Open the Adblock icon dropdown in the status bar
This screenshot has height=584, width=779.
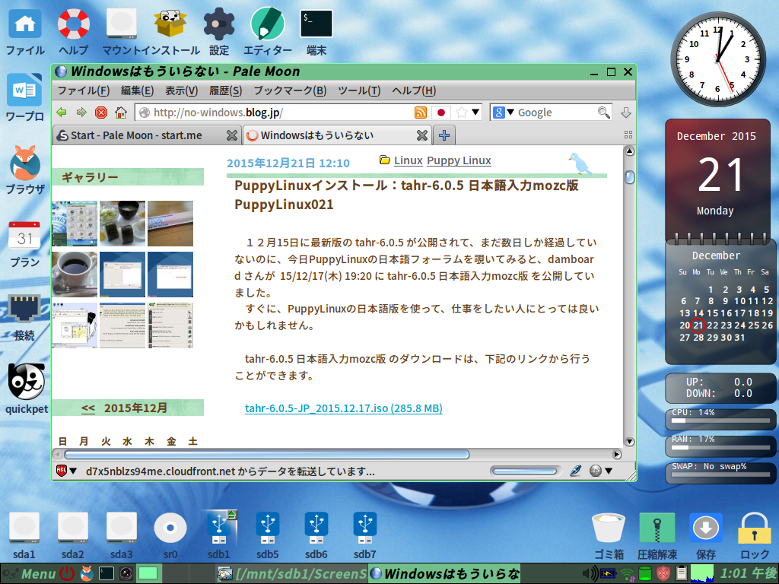tap(73, 471)
